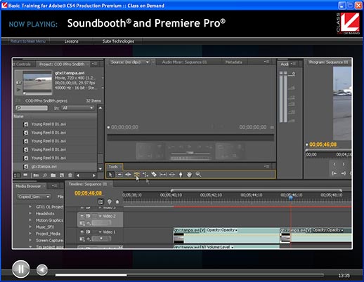Click the Set Encore Chapter Marker icon
The width and height of the screenshot is (364, 282).
110,202
